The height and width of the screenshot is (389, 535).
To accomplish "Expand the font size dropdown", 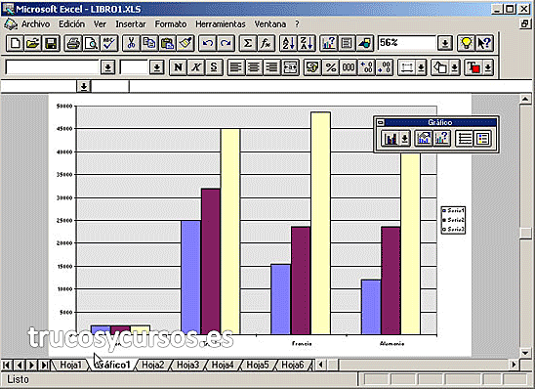I will click(157, 67).
